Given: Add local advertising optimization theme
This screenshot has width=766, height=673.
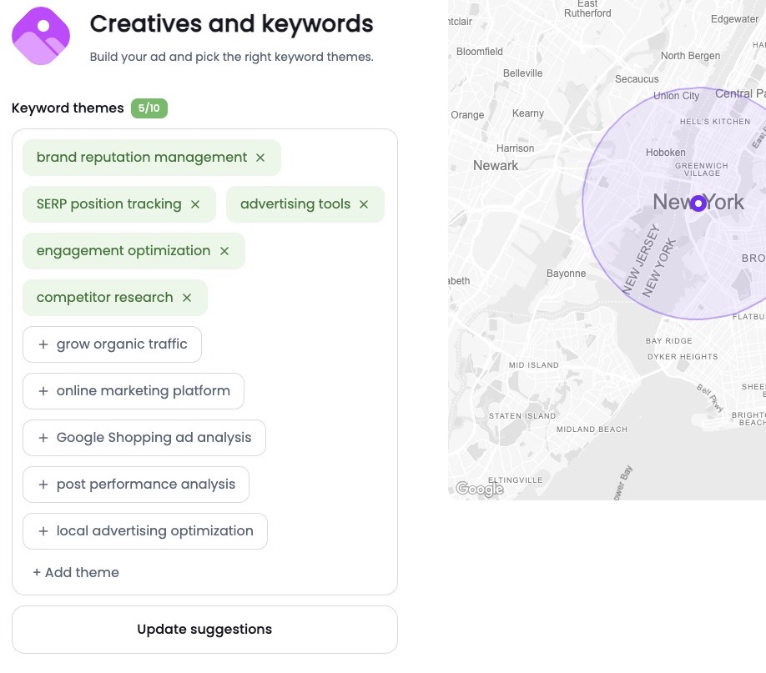Looking at the screenshot, I should 145,531.
